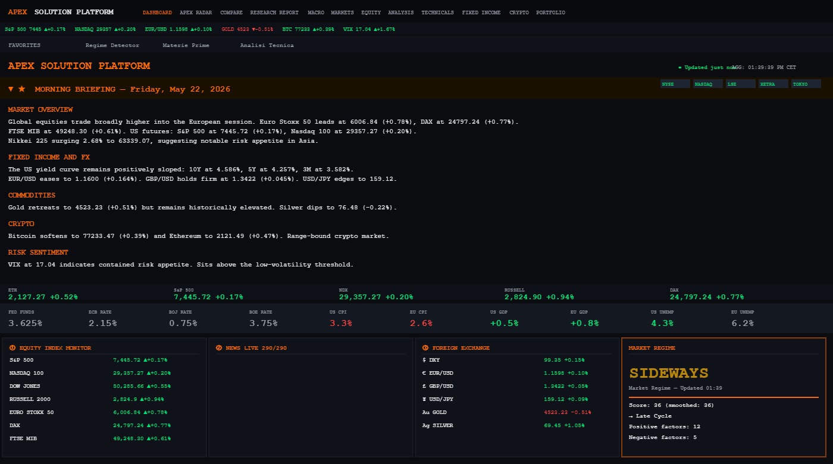The image size is (833, 464).
Task: Open the Apex Radar tab
Action: pos(195,12)
